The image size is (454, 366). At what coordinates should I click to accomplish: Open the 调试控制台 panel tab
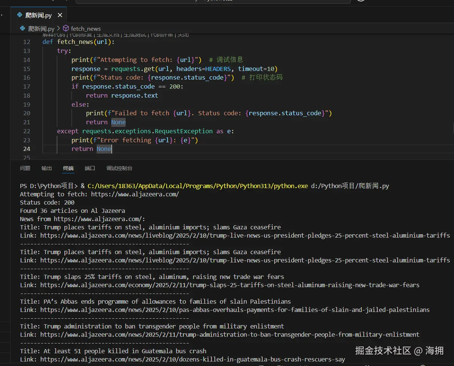click(x=119, y=168)
